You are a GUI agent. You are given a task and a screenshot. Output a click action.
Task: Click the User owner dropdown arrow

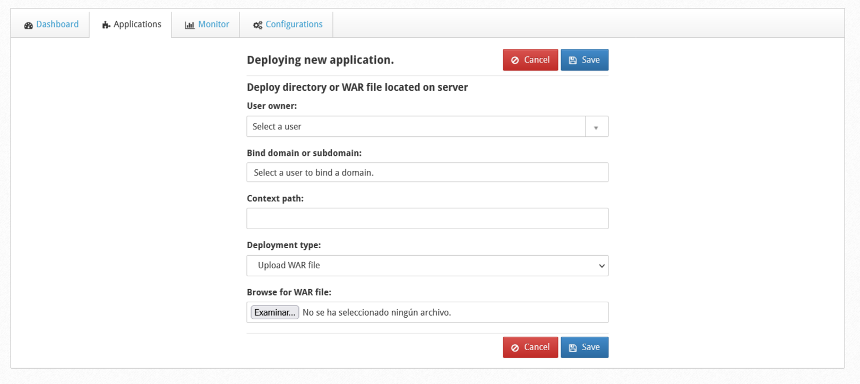pyautogui.click(x=596, y=127)
